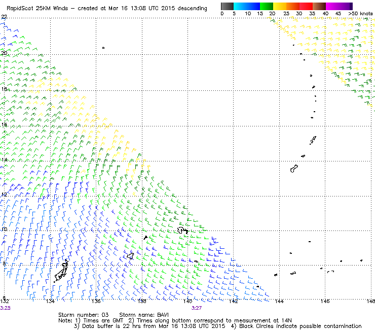
Task: Click the latitude label "14"
Action: [x=4, y=160]
